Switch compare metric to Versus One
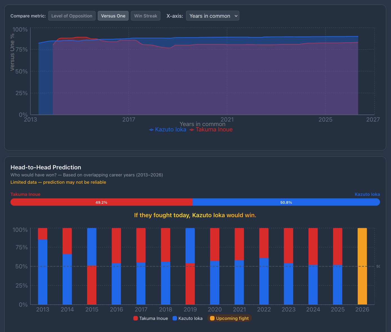 (x=113, y=16)
